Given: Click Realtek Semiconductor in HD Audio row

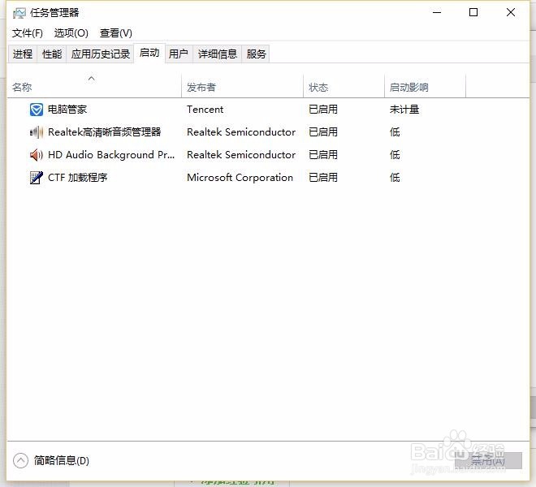Looking at the screenshot, I should 241,155.
